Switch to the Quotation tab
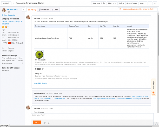The height and width of the screenshot is (127, 159). click(x=44, y=10)
